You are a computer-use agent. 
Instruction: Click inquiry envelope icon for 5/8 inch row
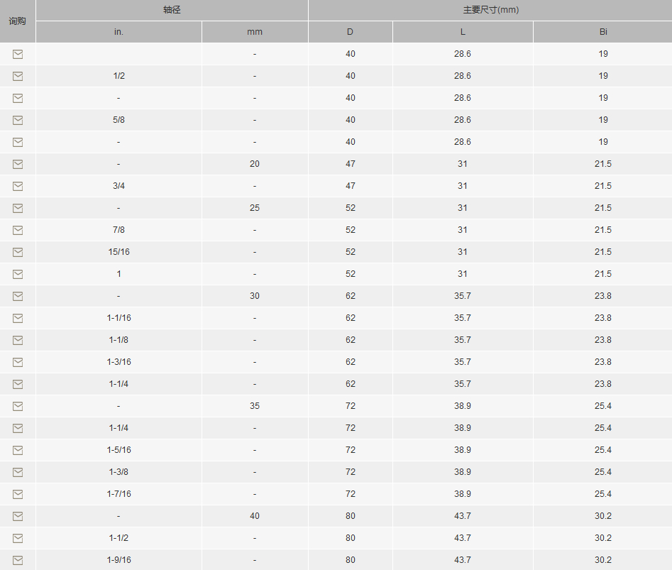click(x=18, y=121)
